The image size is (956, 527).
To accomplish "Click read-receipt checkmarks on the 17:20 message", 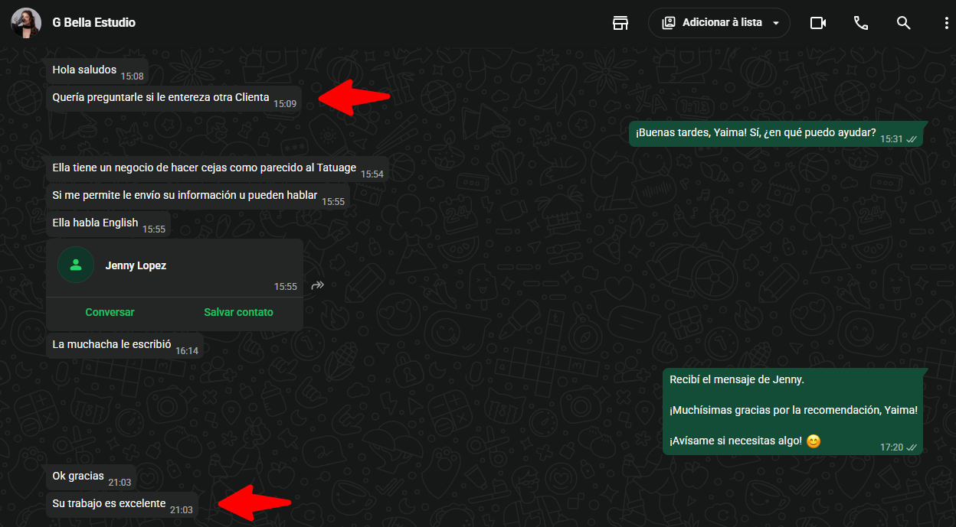I will click(912, 447).
